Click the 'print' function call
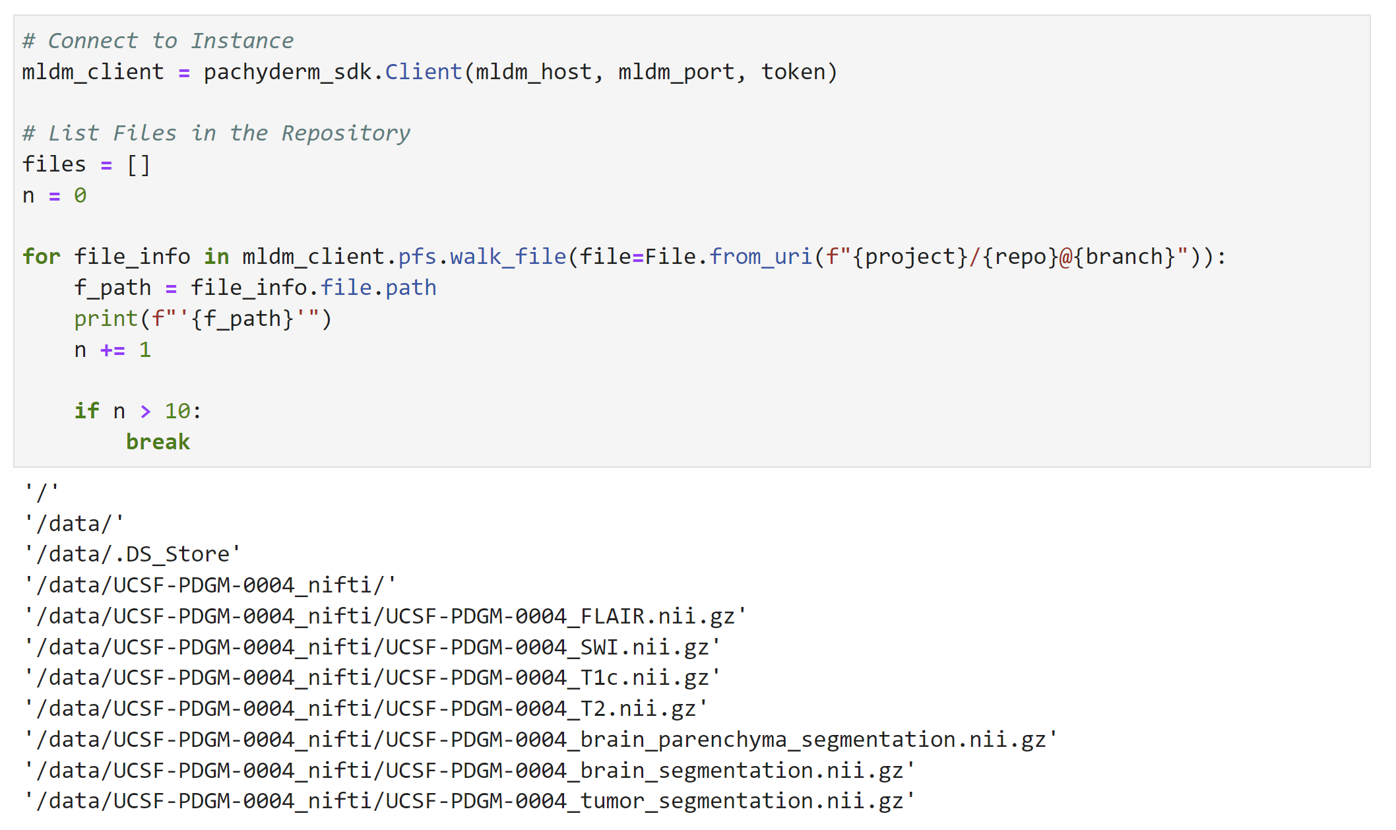This screenshot has width=1396, height=830. click(x=106, y=319)
